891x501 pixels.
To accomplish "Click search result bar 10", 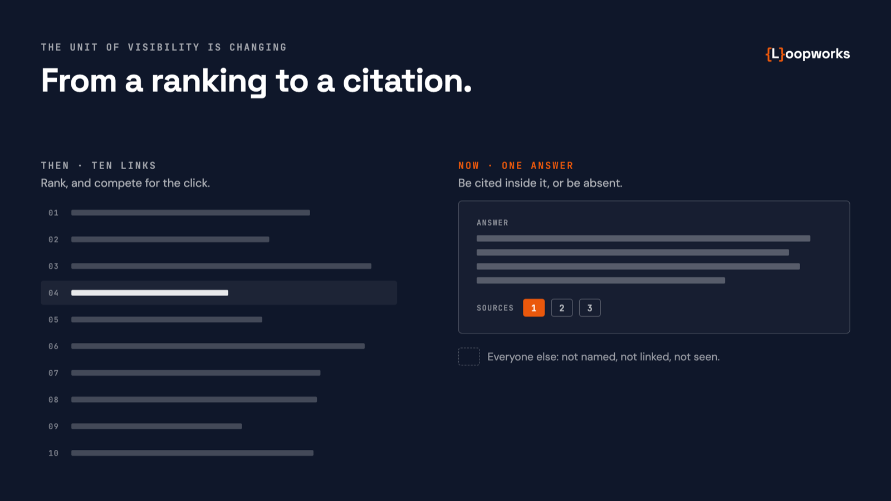I will click(x=192, y=453).
